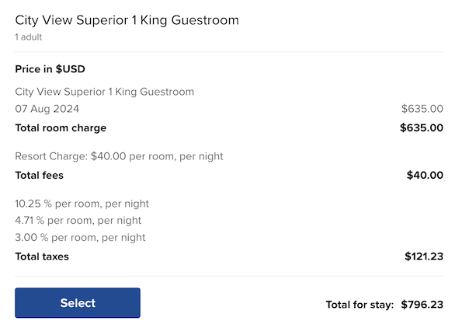
Task: Click the $796.23 total stay amount
Action: 422,305
